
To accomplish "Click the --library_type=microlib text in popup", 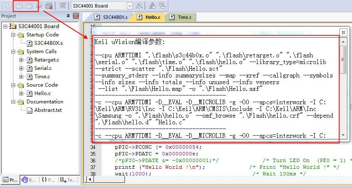I will 288,62.
